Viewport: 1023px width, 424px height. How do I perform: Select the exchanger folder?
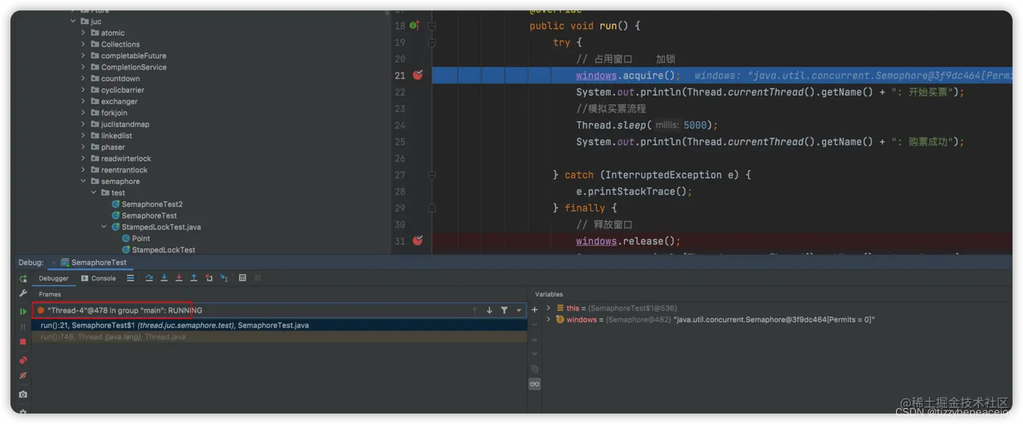coord(115,101)
